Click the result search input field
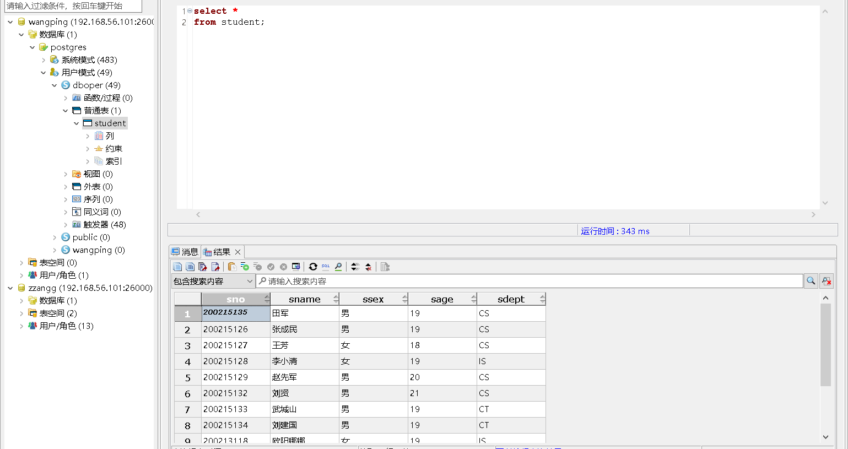 pyautogui.click(x=529, y=281)
